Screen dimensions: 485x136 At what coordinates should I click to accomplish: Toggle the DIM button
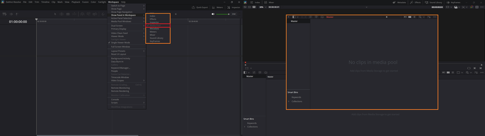point(233,14)
